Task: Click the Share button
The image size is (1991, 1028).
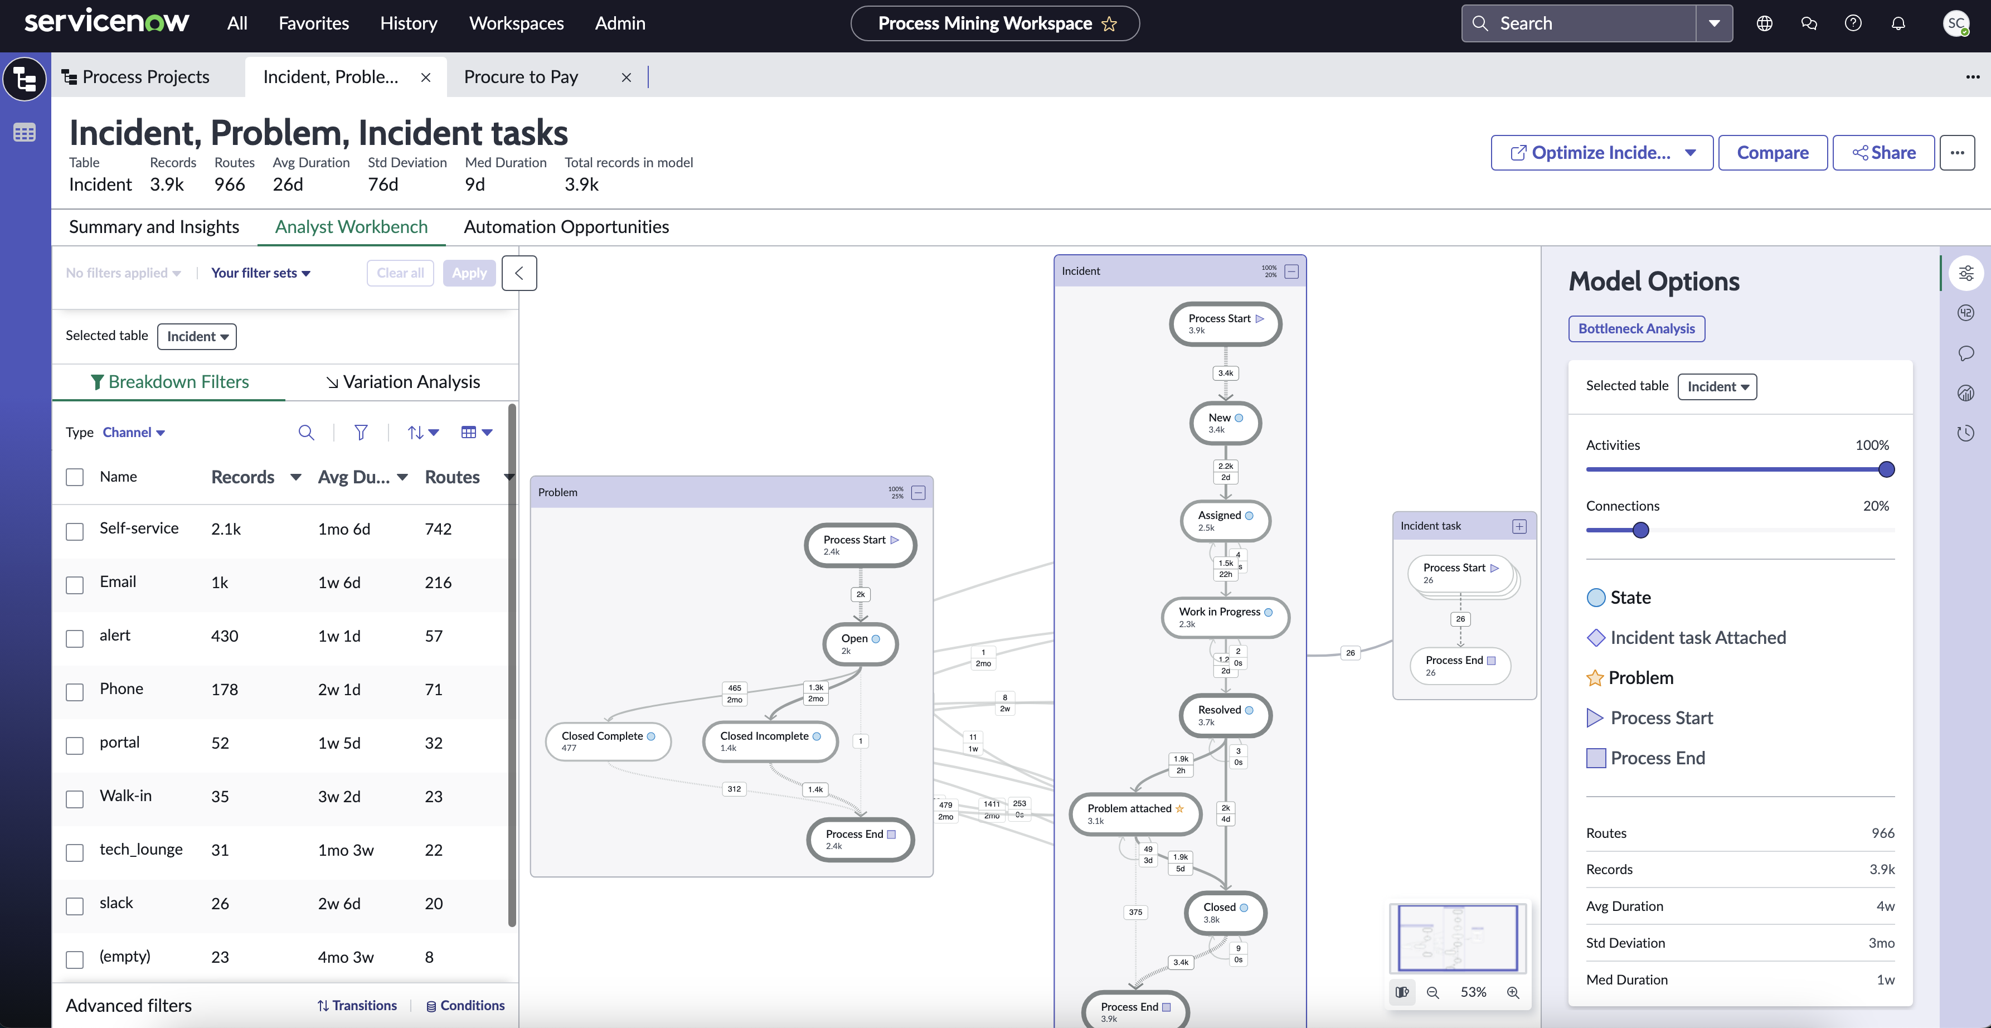Action: point(1883,152)
